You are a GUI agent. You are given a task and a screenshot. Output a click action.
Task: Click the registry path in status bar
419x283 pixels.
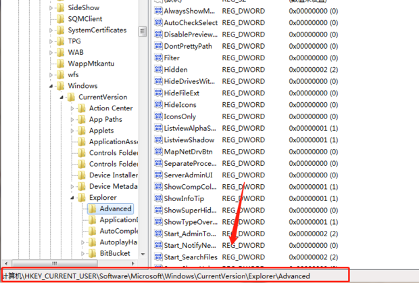tap(156, 276)
